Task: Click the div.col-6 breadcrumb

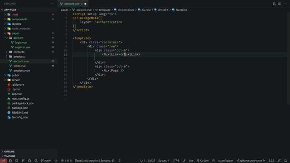Action: coord(161,10)
